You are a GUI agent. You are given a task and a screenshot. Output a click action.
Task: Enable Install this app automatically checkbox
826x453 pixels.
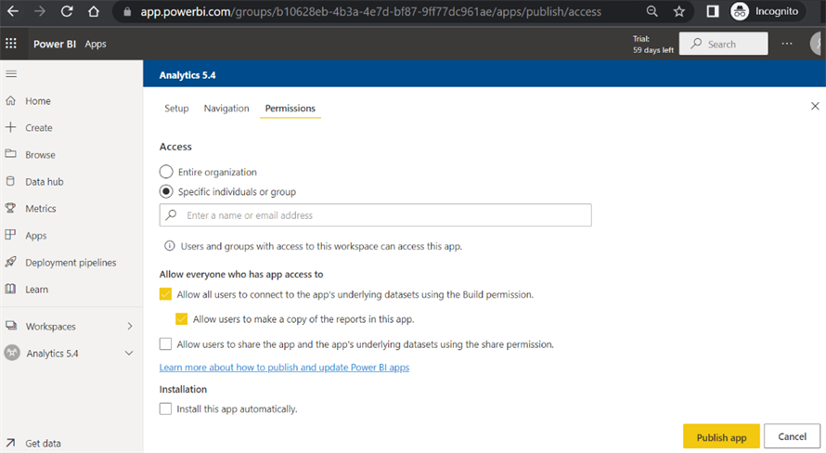click(165, 408)
